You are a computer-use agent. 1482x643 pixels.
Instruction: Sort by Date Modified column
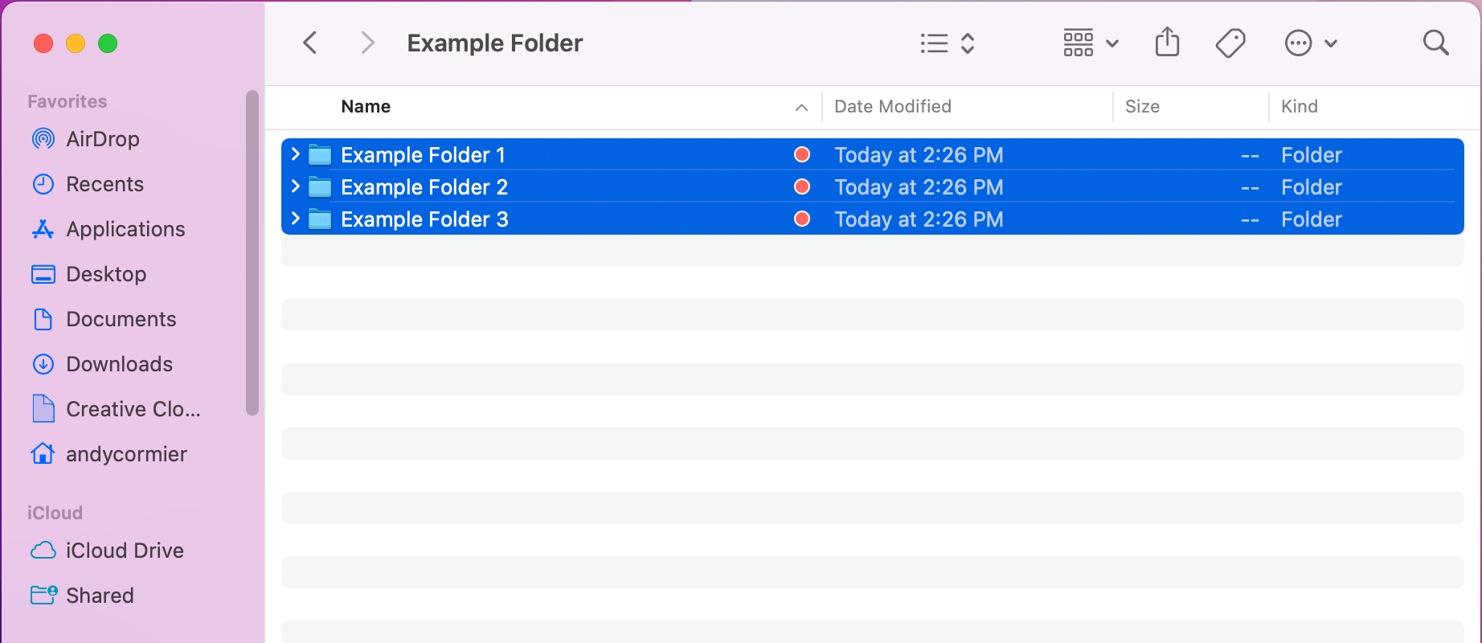[x=893, y=106]
